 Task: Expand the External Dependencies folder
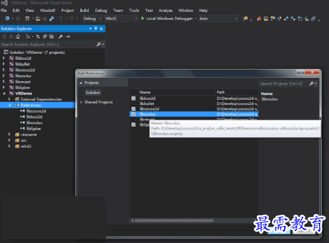[10, 99]
